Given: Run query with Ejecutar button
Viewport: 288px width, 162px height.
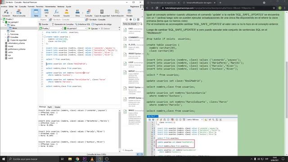Looking at the screenshot, I should [x=93, y=29].
